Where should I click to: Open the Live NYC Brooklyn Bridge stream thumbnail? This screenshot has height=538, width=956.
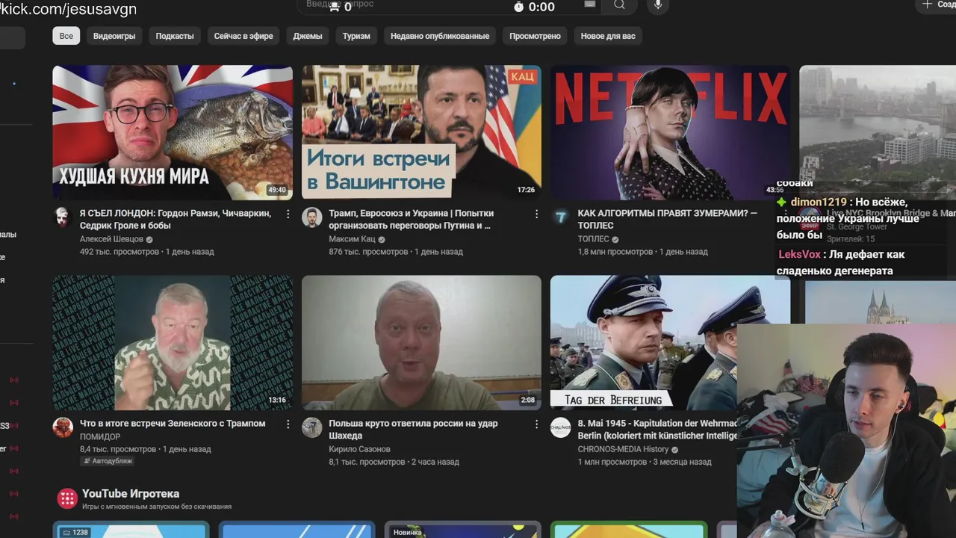(878, 123)
